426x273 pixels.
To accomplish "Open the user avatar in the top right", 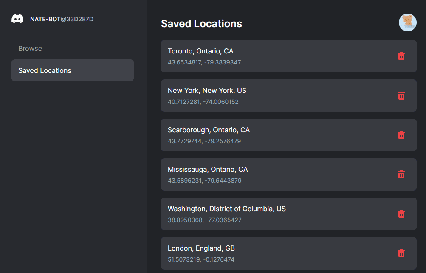I will click(407, 22).
